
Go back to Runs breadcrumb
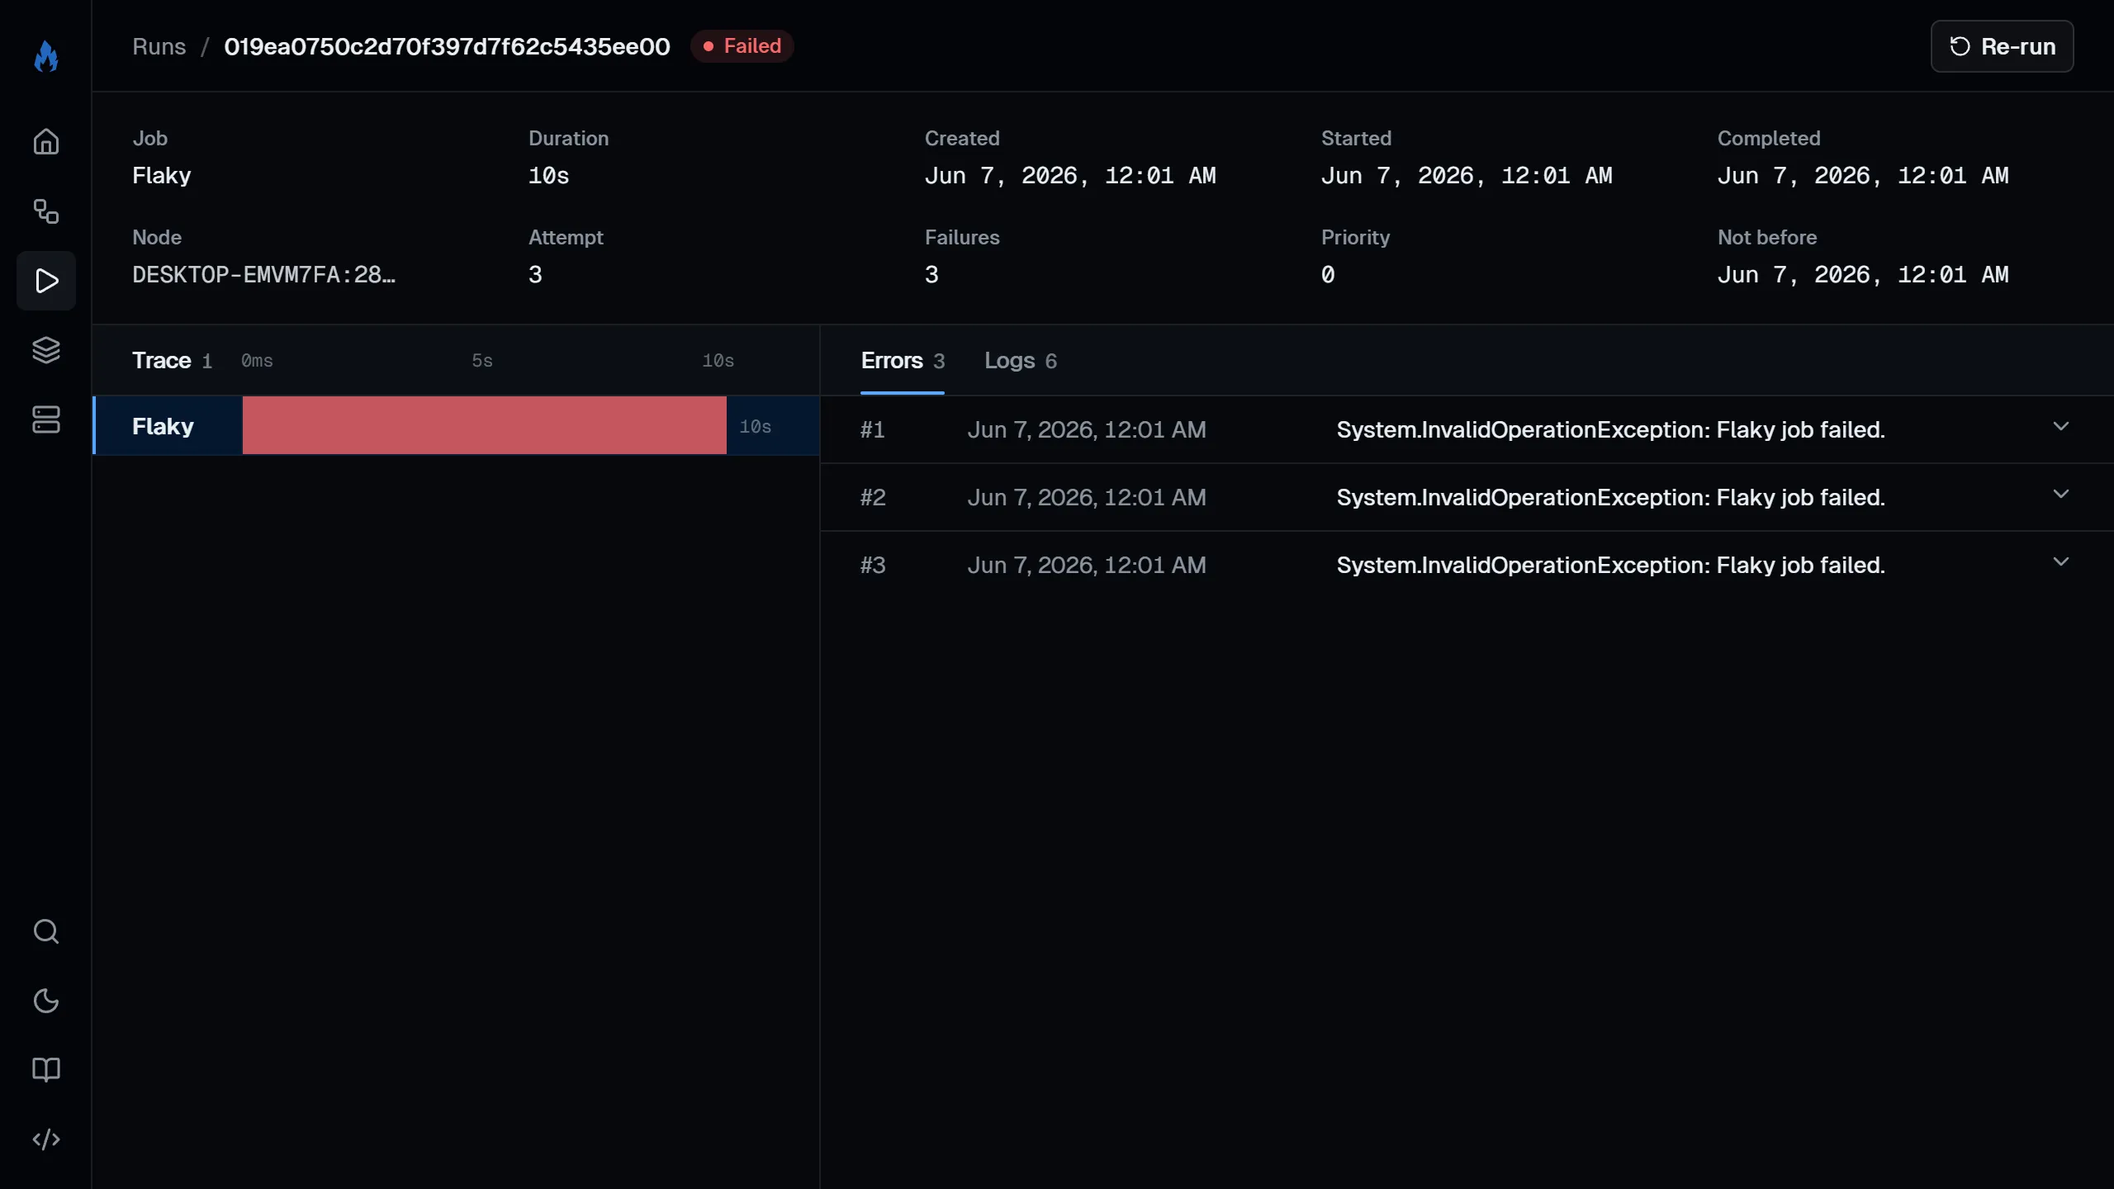[x=159, y=46]
